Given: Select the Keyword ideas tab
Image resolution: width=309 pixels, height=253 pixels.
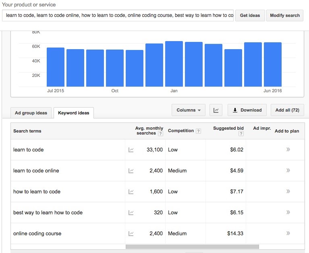Looking at the screenshot, I should [74, 113].
